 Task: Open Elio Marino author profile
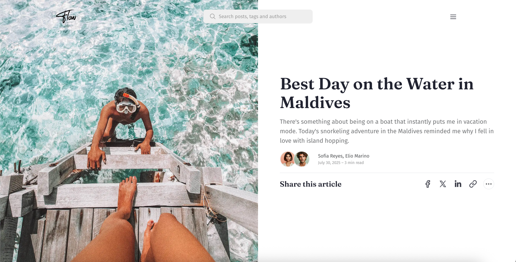click(x=357, y=156)
